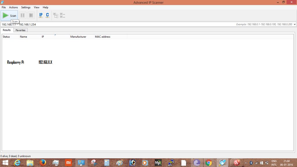Click the app icon in the title bar
The image size is (297, 167).
pyautogui.click(x=2, y=2)
